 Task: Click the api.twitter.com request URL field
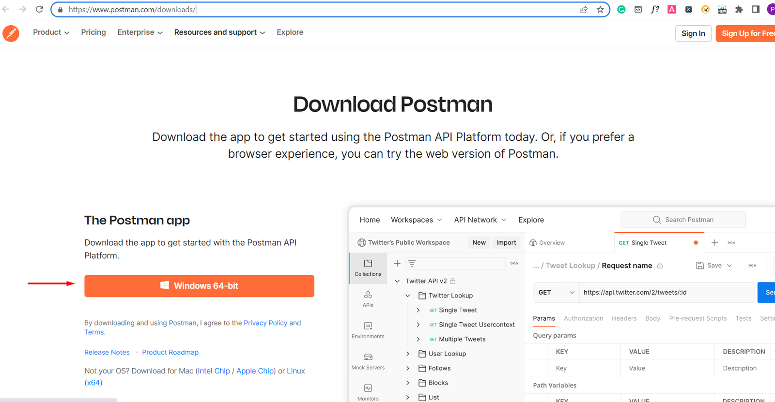pyautogui.click(x=666, y=292)
